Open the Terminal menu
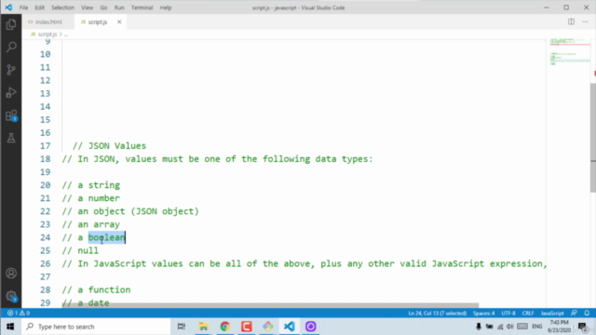The image size is (596, 335). 142,7
